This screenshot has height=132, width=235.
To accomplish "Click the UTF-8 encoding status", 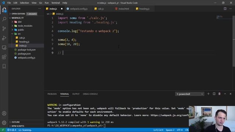I will [180, 130].
